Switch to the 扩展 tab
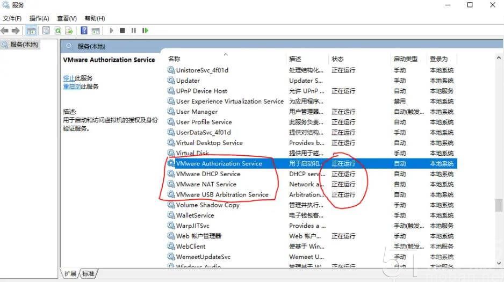This screenshot has width=504, height=282. click(70, 273)
